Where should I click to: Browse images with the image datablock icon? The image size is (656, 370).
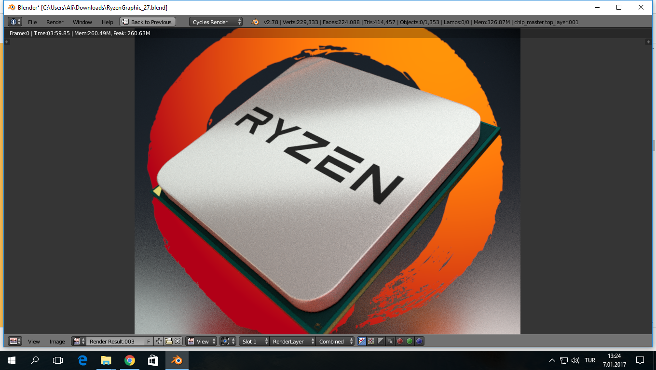pos(79,341)
